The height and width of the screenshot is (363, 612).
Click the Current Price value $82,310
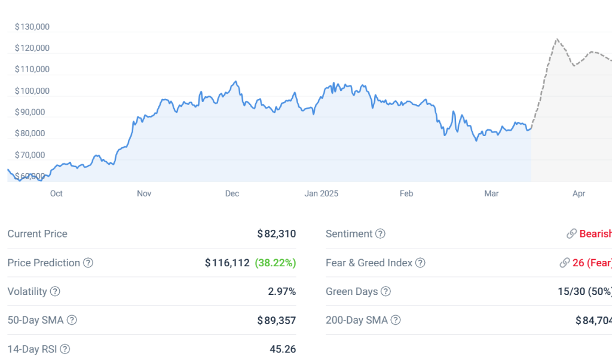[276, 234]
